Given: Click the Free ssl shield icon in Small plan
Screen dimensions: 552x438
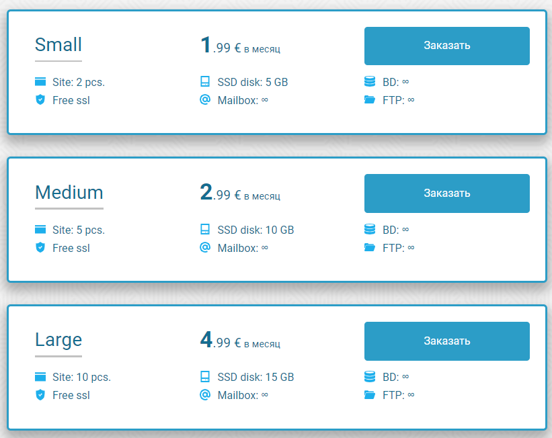Looking at the screenshot, I should 40,100.
